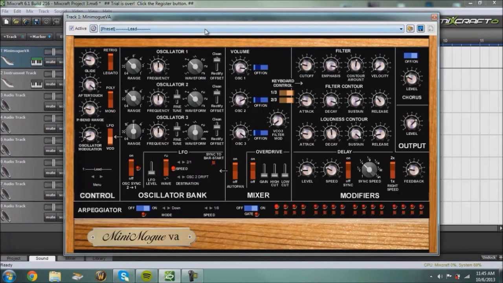Toggle the Retrig/Legato switch

[x=110, y=61]
